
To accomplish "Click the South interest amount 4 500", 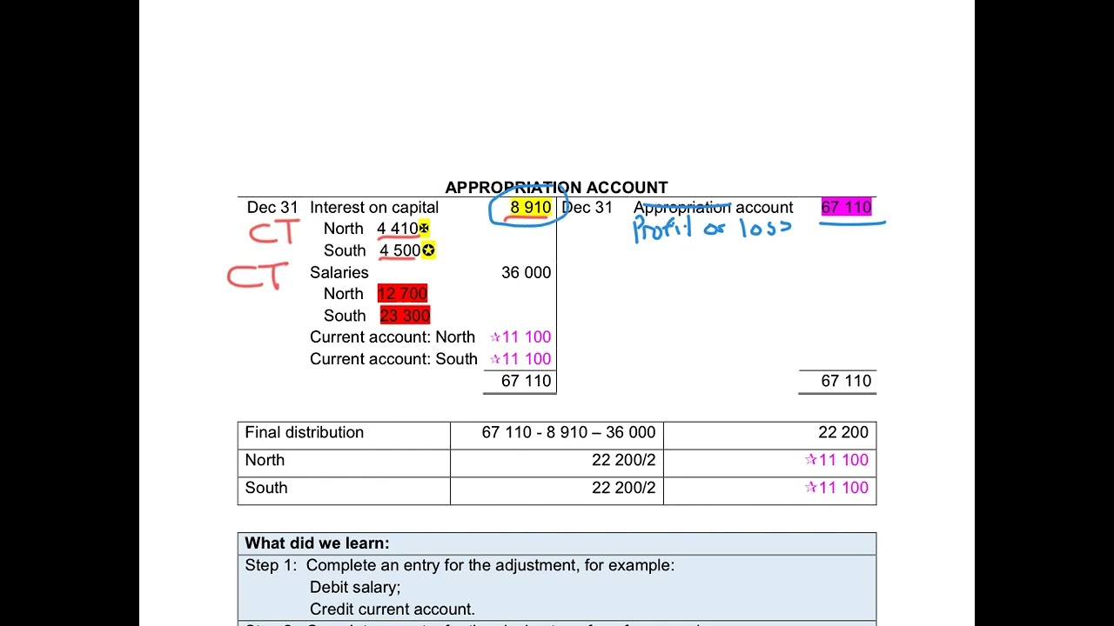I will pyautogui.click(x=400, y=250).
